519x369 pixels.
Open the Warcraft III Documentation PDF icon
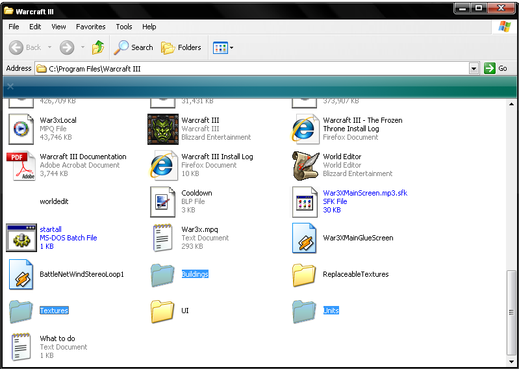coord(21,166)
